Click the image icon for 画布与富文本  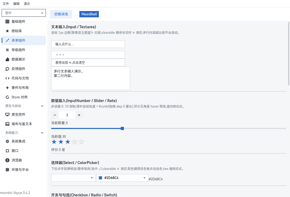click(x=7, y=124)
